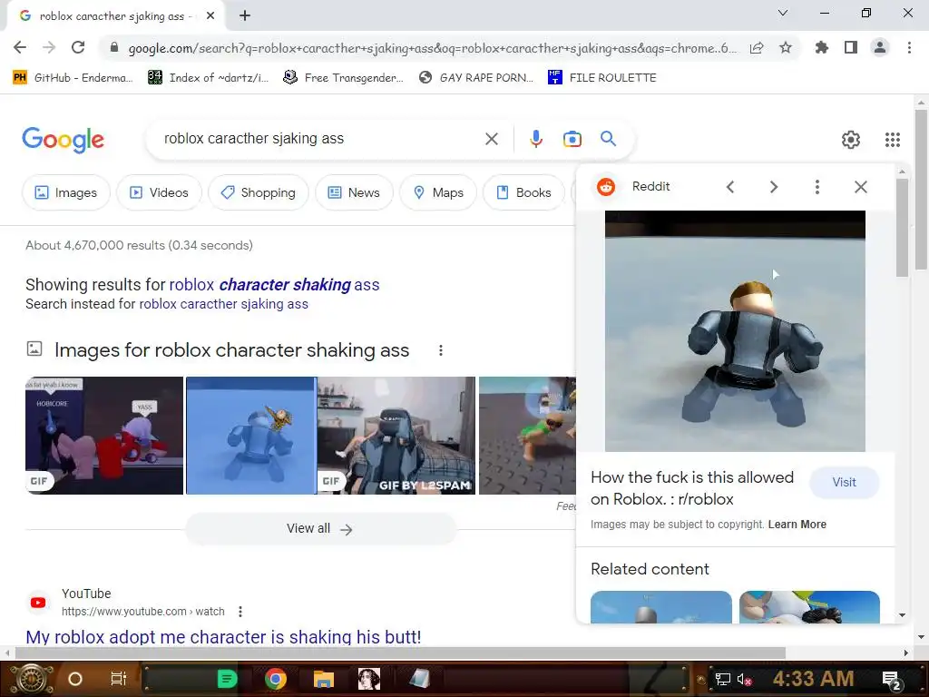
Task: Close the roblox search tab
Action: [x=210, y=16]
